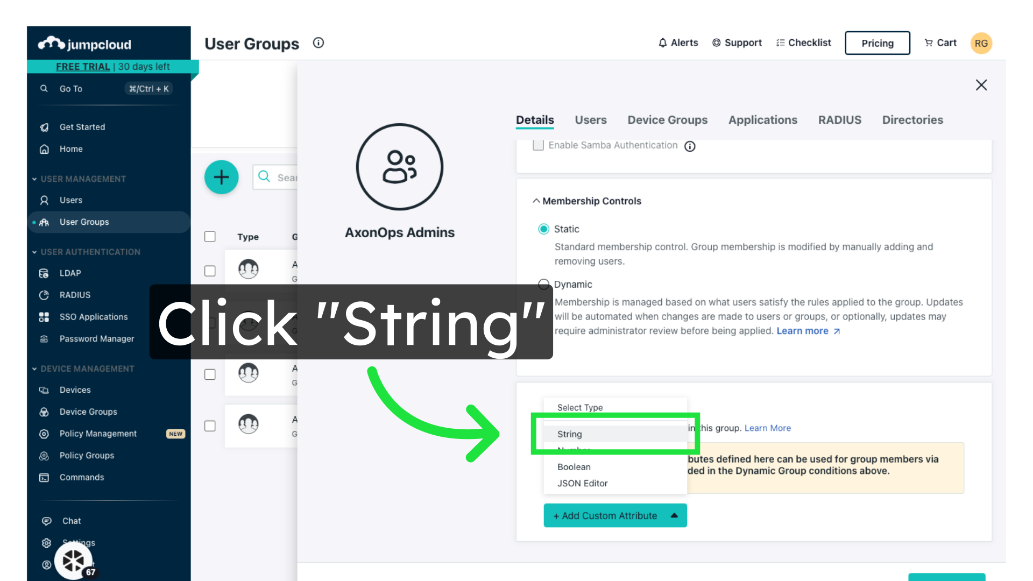The height and width of the screenshot is (581, 1033).
Task: Select the Static membership radio button
Action: [544, 229]
